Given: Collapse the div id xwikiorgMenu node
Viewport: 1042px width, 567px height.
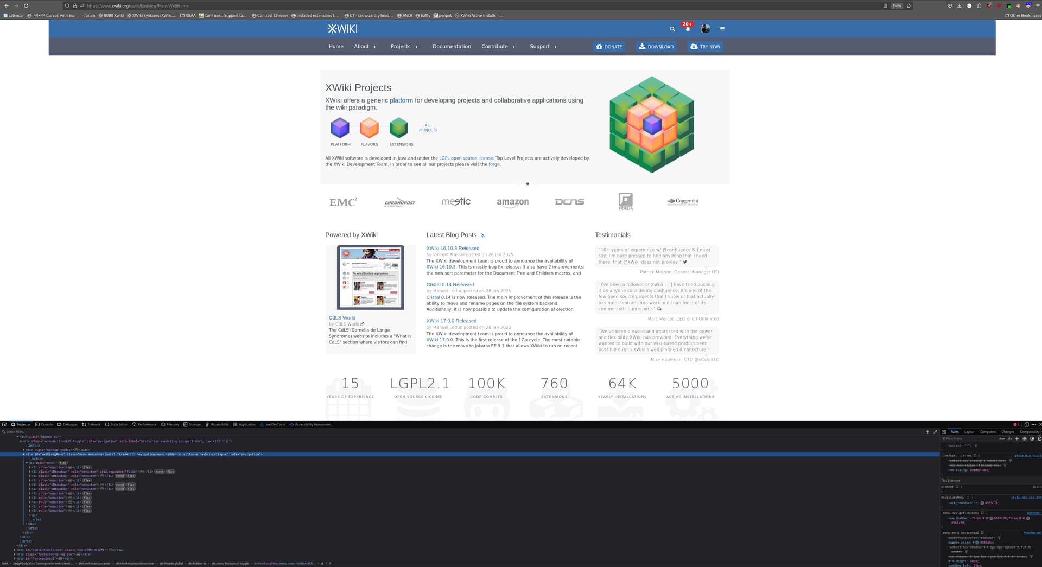Looking at the screenshot, I should 23,454.
